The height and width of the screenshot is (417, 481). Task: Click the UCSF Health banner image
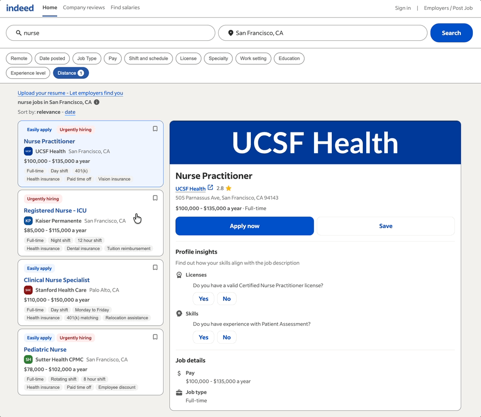[x=315, y=142]
